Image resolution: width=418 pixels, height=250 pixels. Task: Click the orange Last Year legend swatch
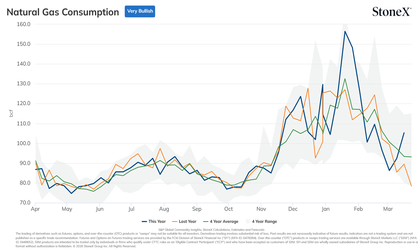175,221
